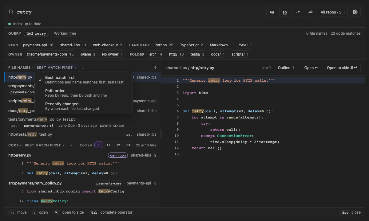Filter by language YAML 1
This screenshot has width=369, height=221.
point(246,45)
